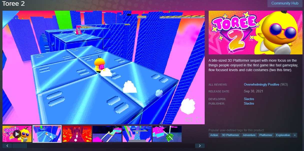Viewport: 304px width, 151px height.
Task: Select the 3D Platformer tag
Action: tap(231, 135)
